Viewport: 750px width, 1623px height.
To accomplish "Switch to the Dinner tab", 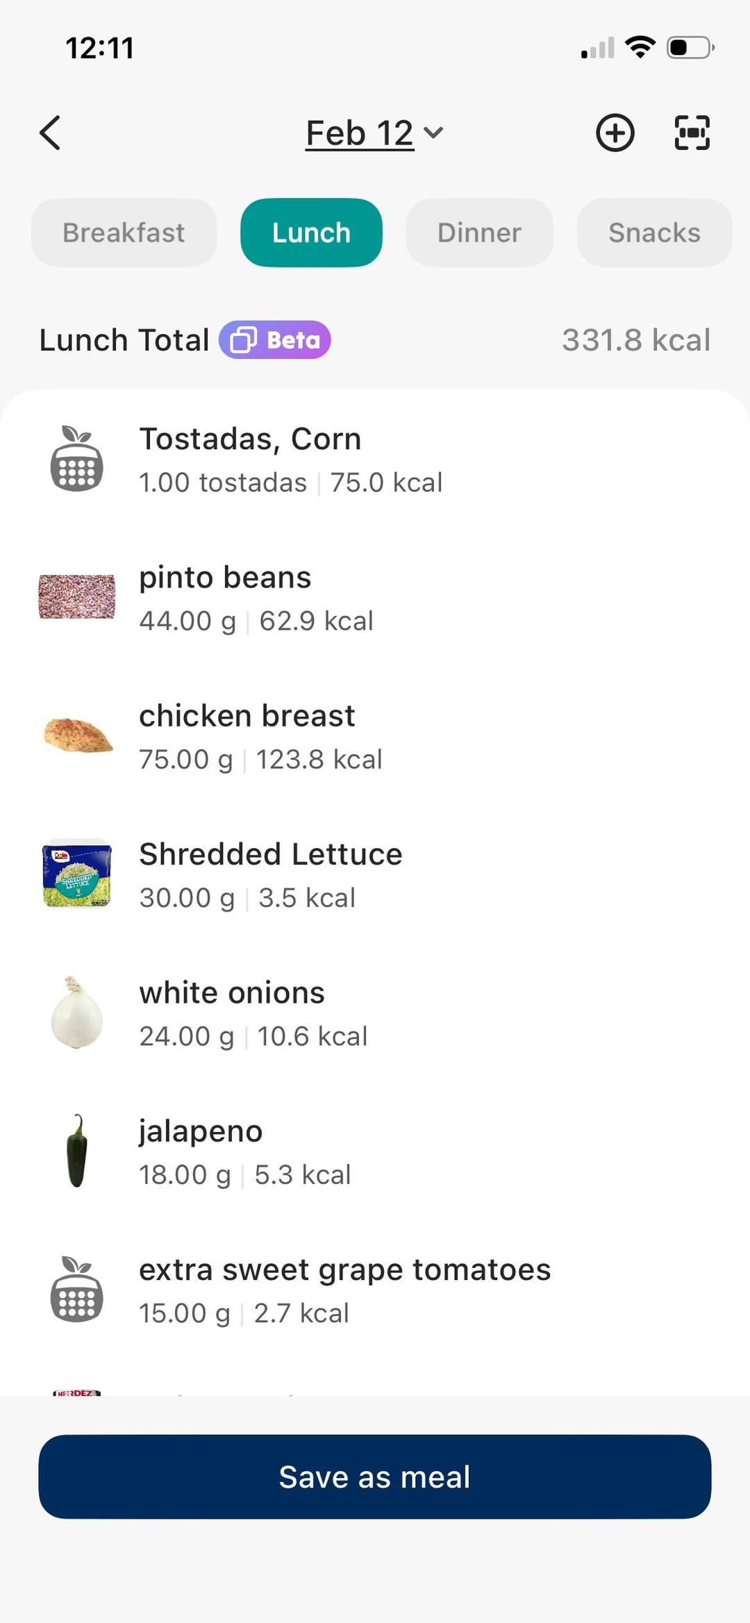I will click(479, 233).
